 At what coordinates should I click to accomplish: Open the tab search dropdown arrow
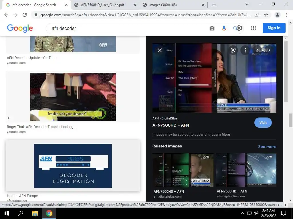pyautogui.click(x=247, y=4)
